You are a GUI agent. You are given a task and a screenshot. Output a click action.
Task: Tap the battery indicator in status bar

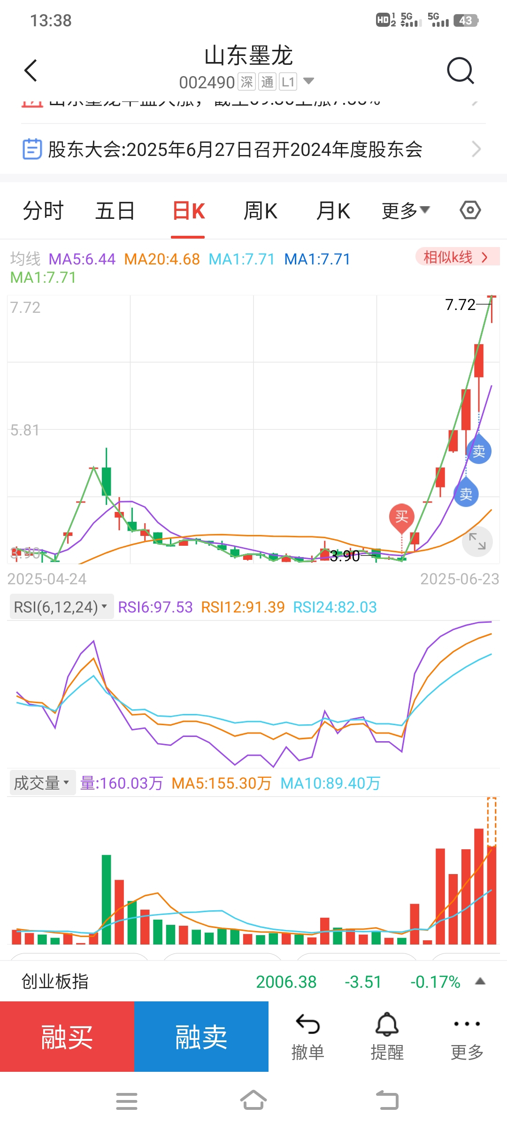click(466, 20)
